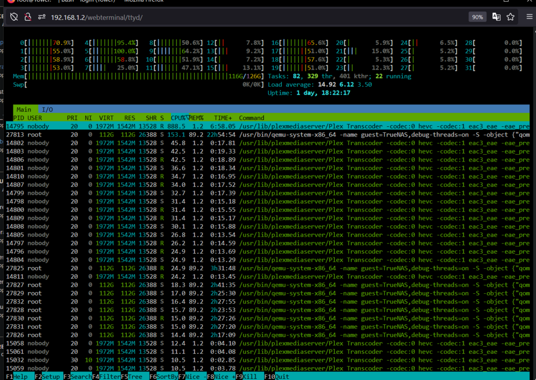This screenshot has width=536, height=380.
Task: Click the translate page icon
Action: click(x=496, y=17)
